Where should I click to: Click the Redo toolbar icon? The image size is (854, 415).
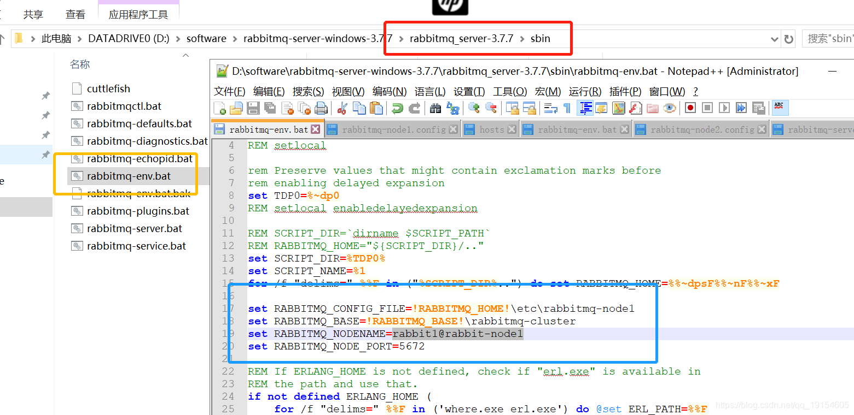(x=414, y=108)
